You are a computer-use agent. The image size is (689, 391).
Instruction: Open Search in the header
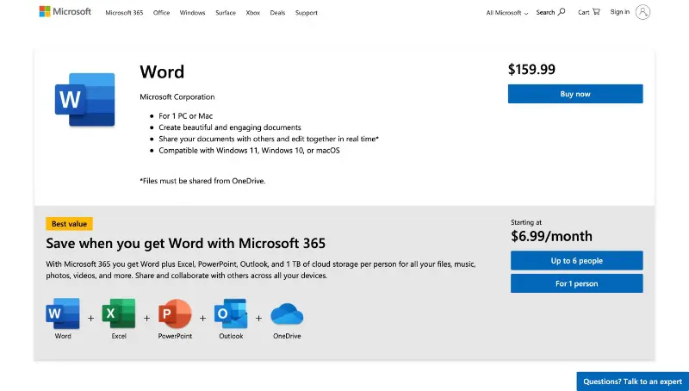coord(550,13)
